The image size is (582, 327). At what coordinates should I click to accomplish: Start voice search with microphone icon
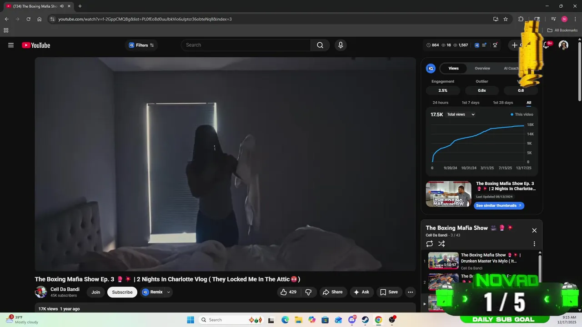coord(341,45)
